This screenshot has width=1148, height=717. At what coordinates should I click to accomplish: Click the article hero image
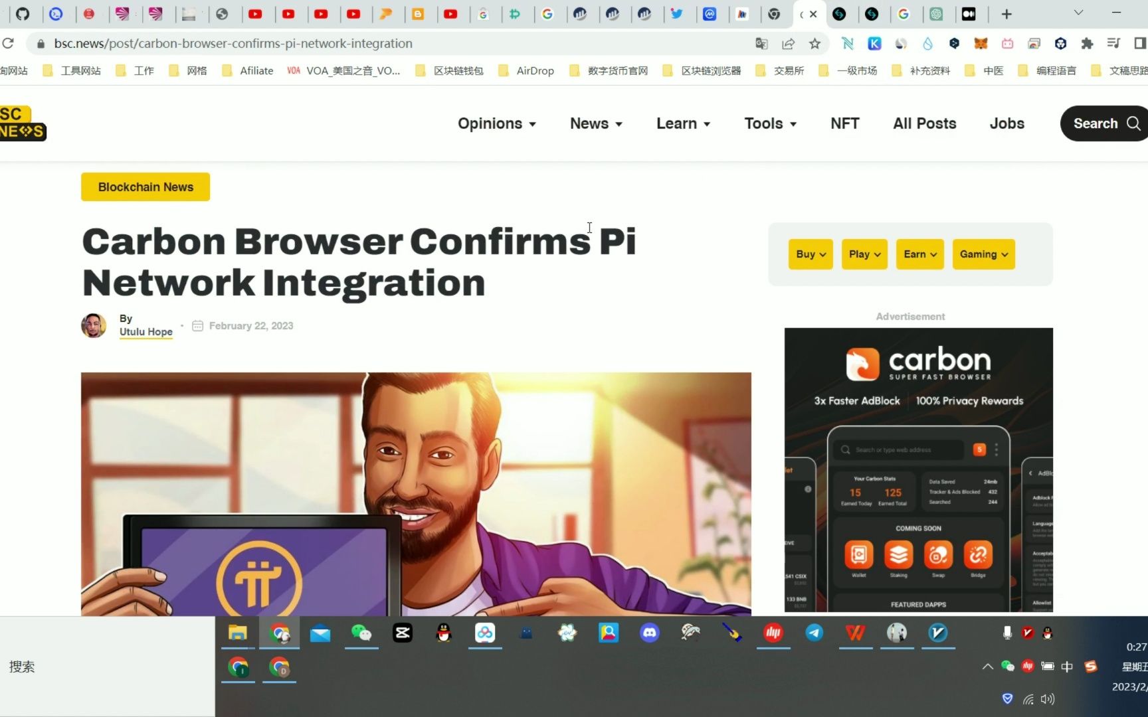tap(416, 494)
